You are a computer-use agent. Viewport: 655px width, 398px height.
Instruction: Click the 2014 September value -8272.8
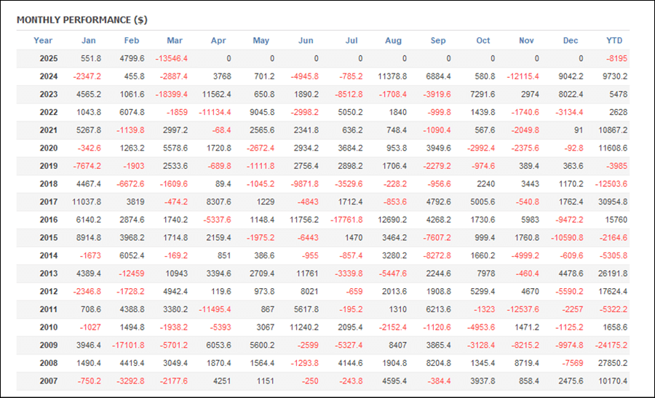pyautogui.click(x=437, y=255)
